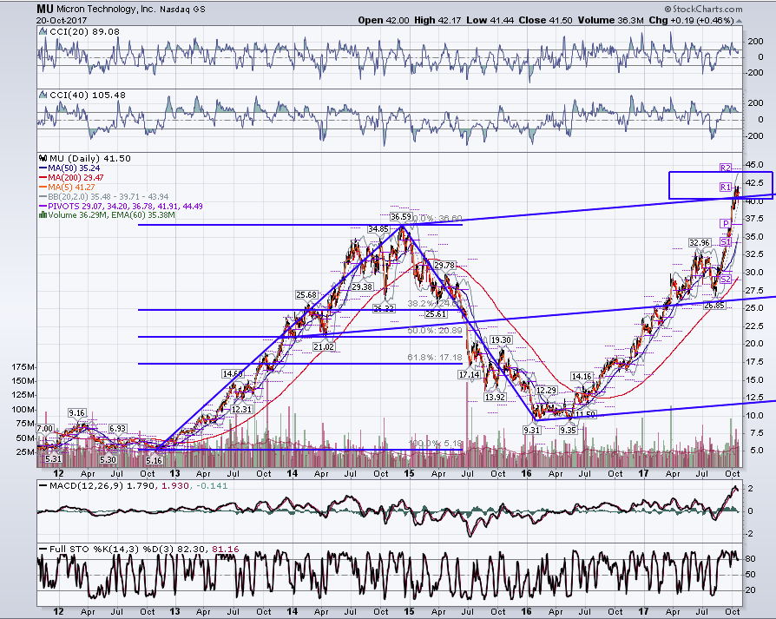Click the green Volume bars icon
This screenshot has width=776, height=619.
(43, 215)
